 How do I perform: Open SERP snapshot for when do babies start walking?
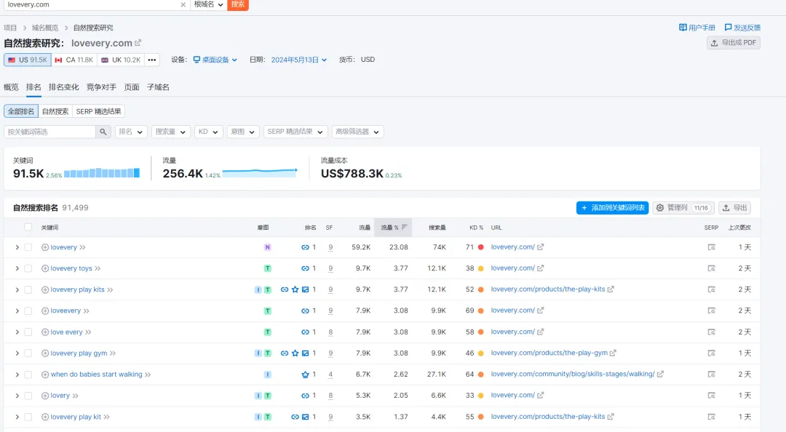tap(711, 375)
